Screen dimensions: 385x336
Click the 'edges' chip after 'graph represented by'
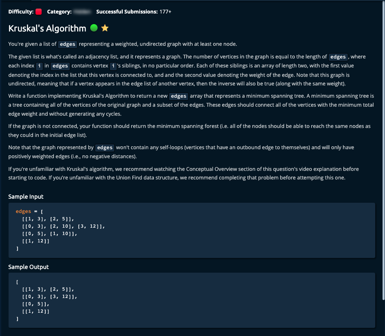[x=105, y=148]
